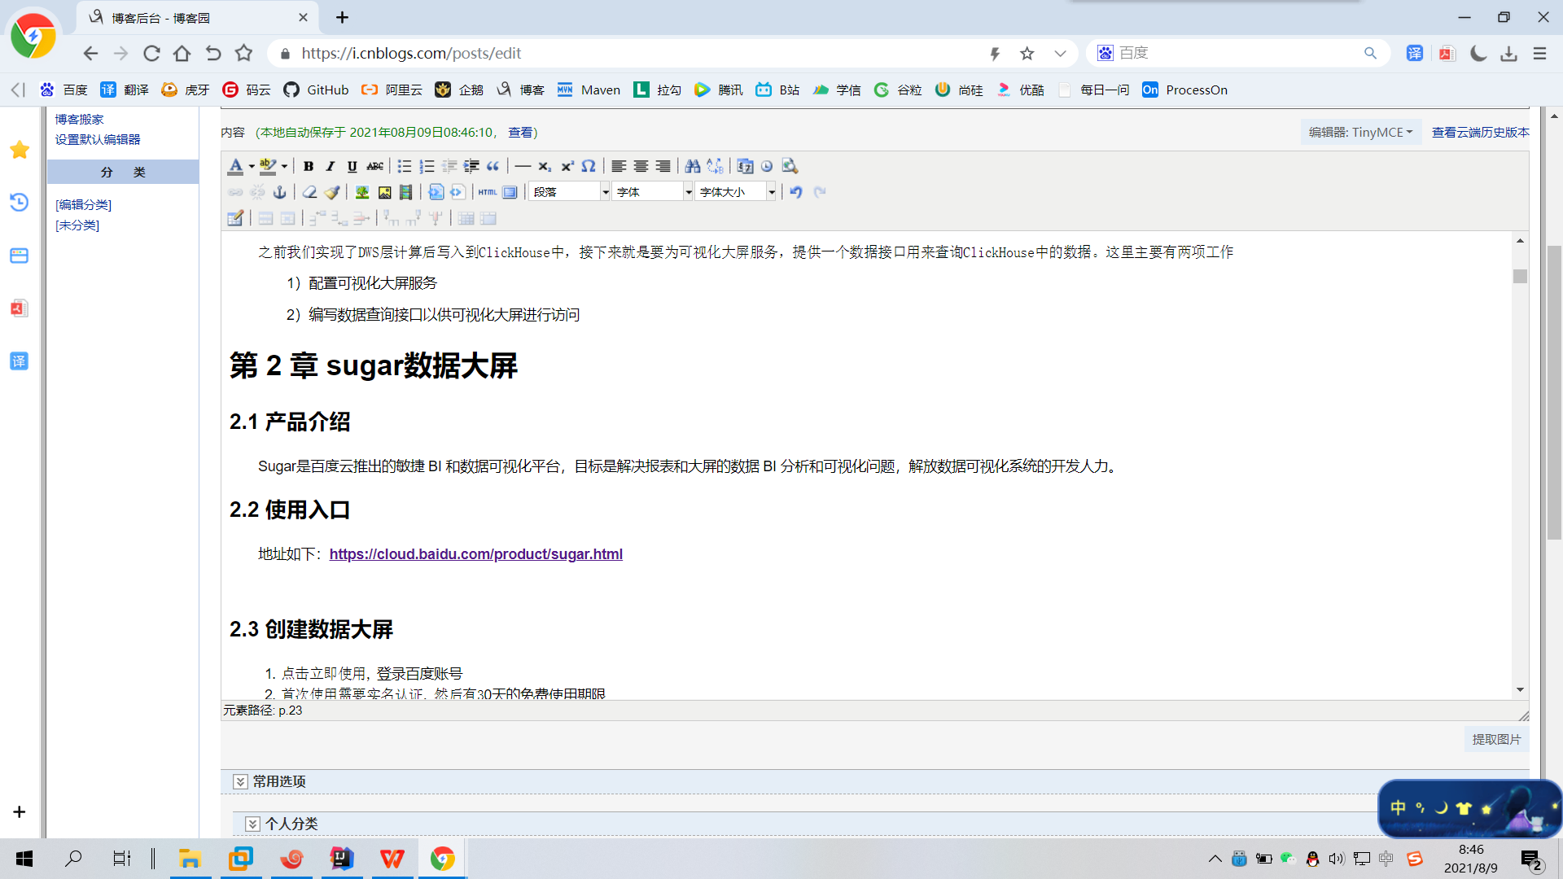Click the 提取图片 button
The height and width of the screenshot is (879, 1563).
tap(1496, 739)
